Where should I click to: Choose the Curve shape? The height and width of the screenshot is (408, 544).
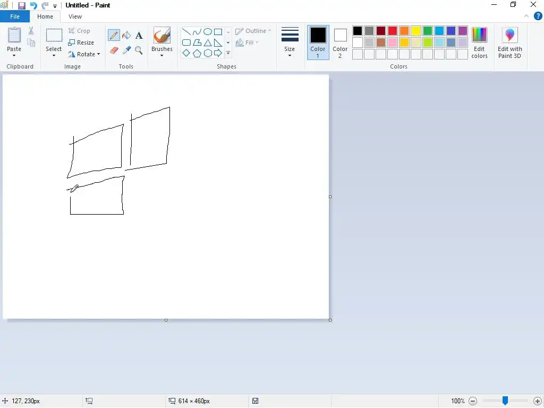pos(197,32)
